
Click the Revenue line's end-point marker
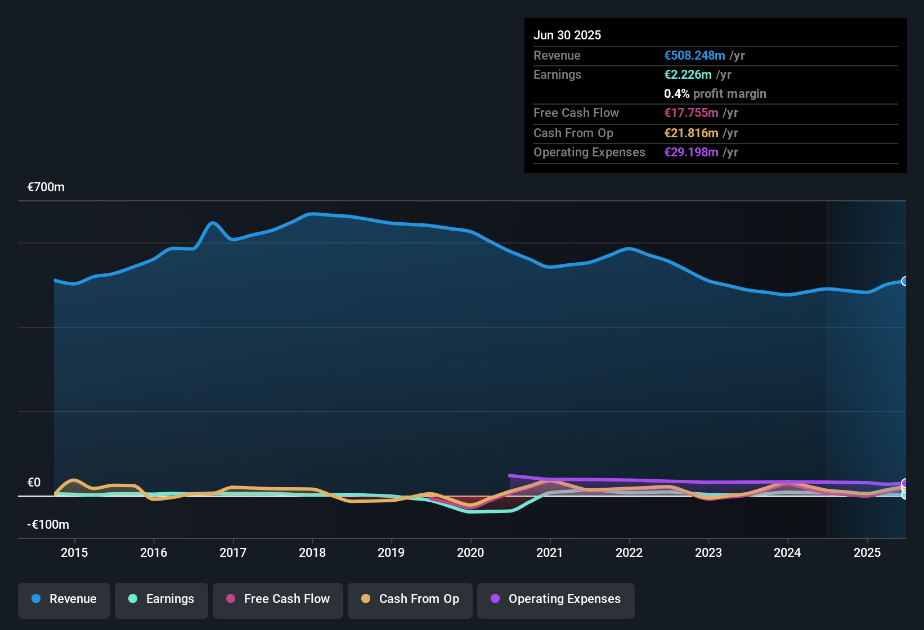[904, 281]
